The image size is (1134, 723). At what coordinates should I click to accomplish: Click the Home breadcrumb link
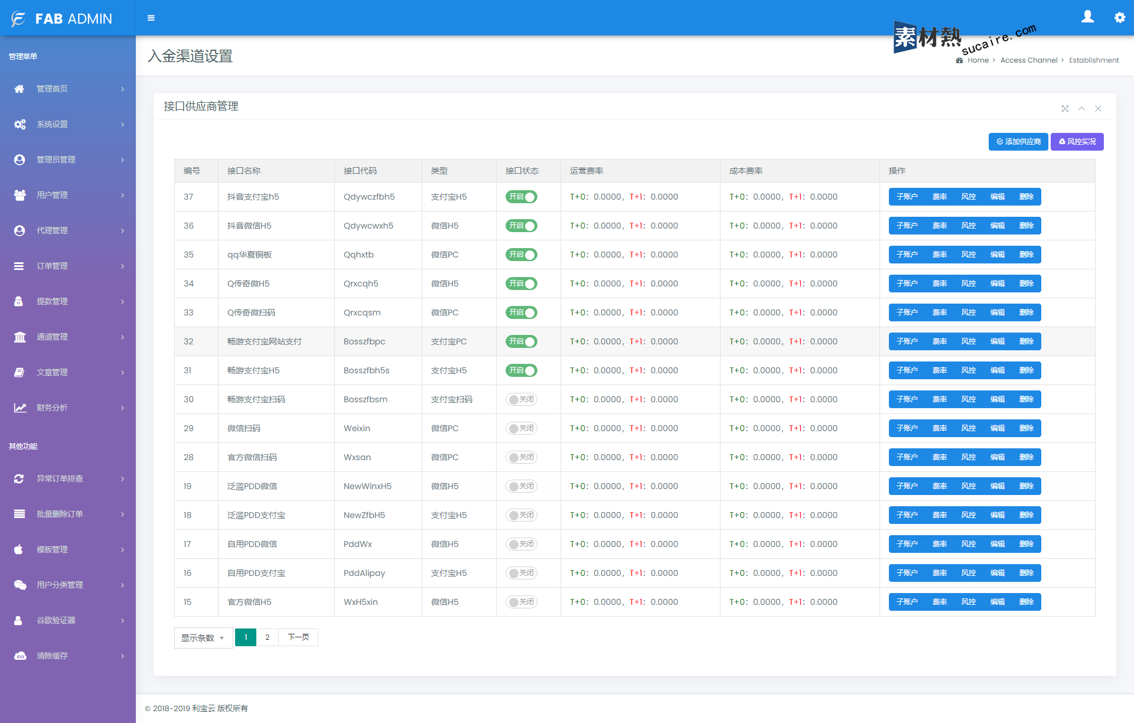pyautogui.click(x=978, y=60)
